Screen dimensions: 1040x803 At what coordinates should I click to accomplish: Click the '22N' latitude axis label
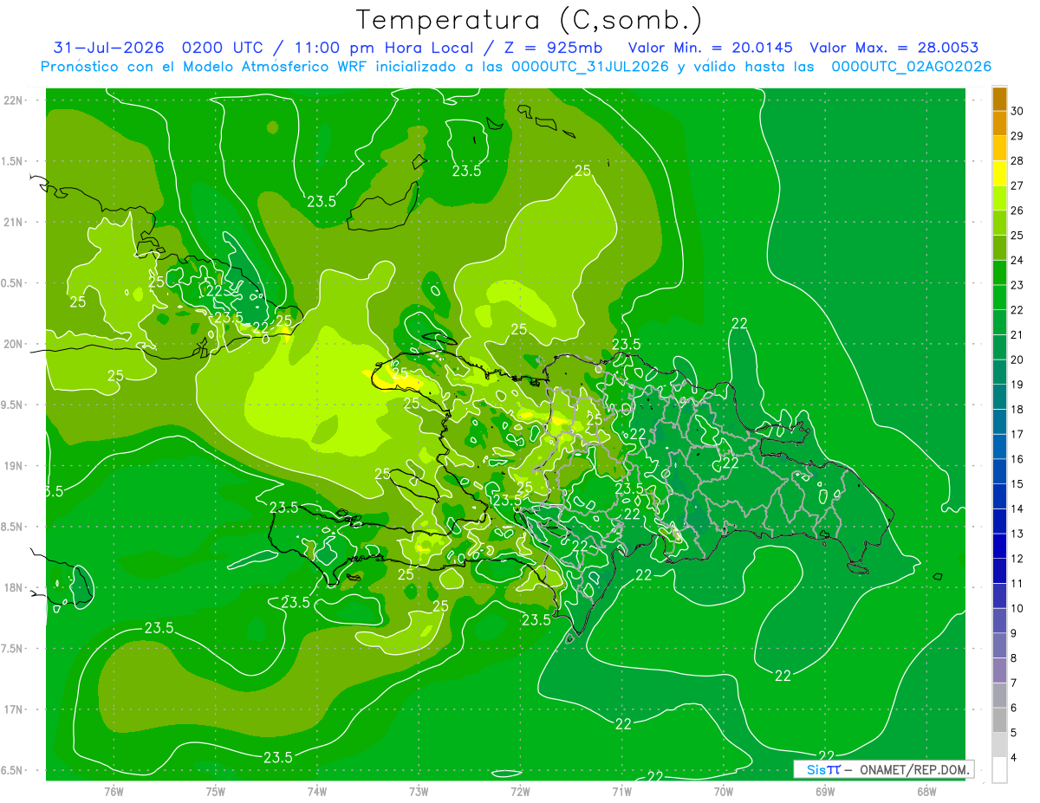pos(15,100)
